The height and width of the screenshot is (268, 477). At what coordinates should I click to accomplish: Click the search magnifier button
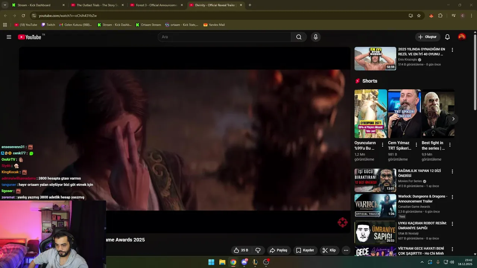tap(299, 37)
